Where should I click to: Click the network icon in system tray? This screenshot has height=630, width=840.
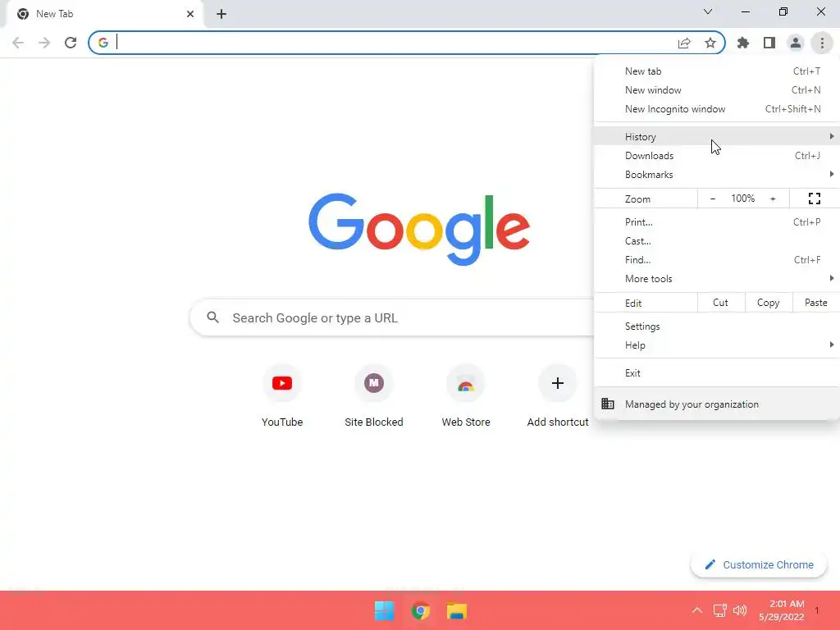(719, 610)
